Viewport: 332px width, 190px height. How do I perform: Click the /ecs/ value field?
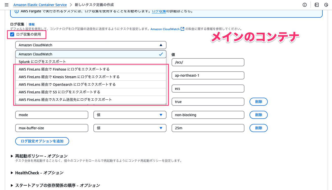point(208,62)
